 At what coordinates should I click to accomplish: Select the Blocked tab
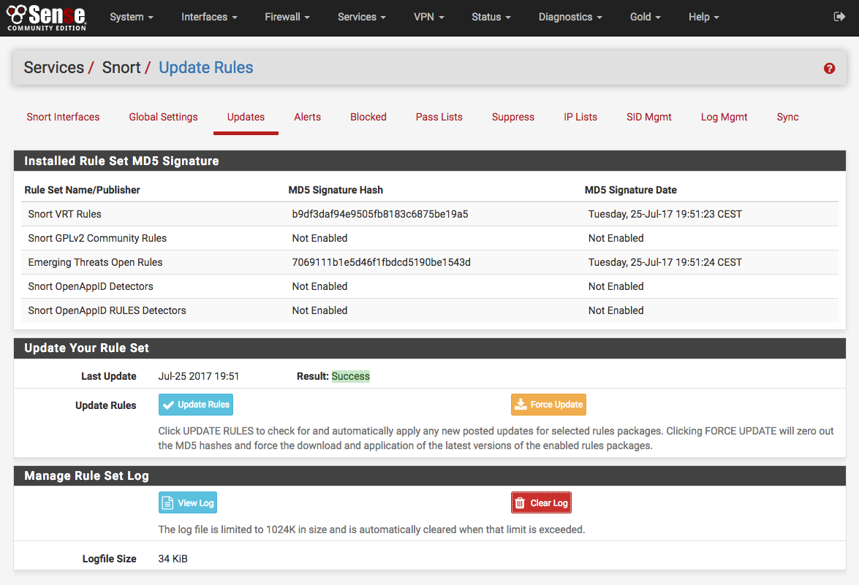368,117
